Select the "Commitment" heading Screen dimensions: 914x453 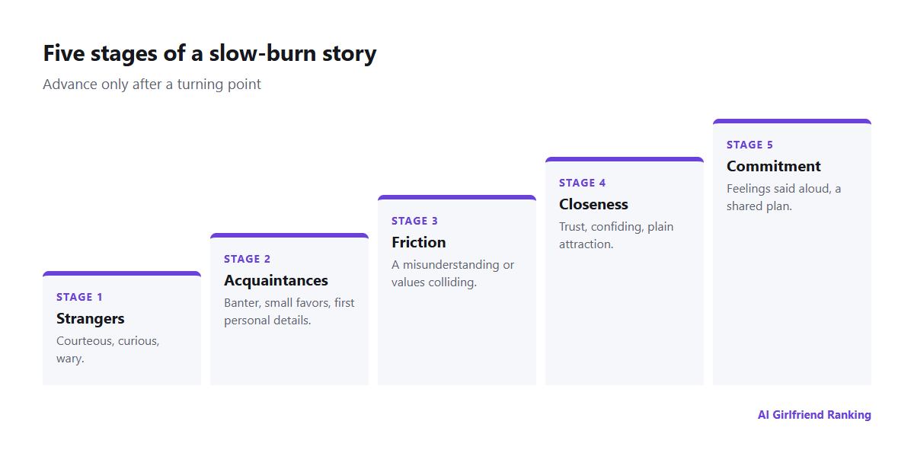(774, 167)
